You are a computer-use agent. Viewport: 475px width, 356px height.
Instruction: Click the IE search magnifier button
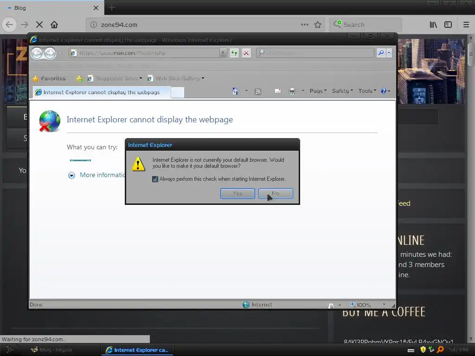point(381,53)
